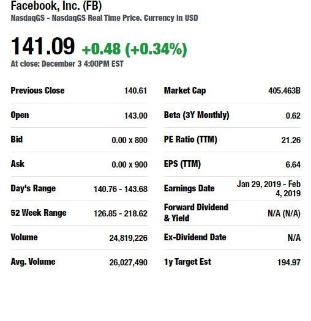Click the Day's Range label
The width and height of the screenshot is (311, 321).
click(x=33, y=188)
